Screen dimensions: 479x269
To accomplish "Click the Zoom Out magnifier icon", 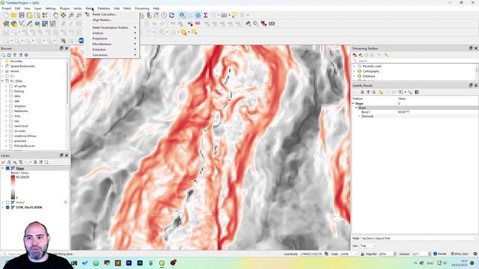I will pos(79,15).
